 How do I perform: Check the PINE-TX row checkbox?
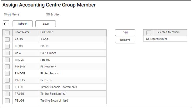coord(7,80)
